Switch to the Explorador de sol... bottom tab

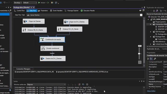tap(153, 49)
